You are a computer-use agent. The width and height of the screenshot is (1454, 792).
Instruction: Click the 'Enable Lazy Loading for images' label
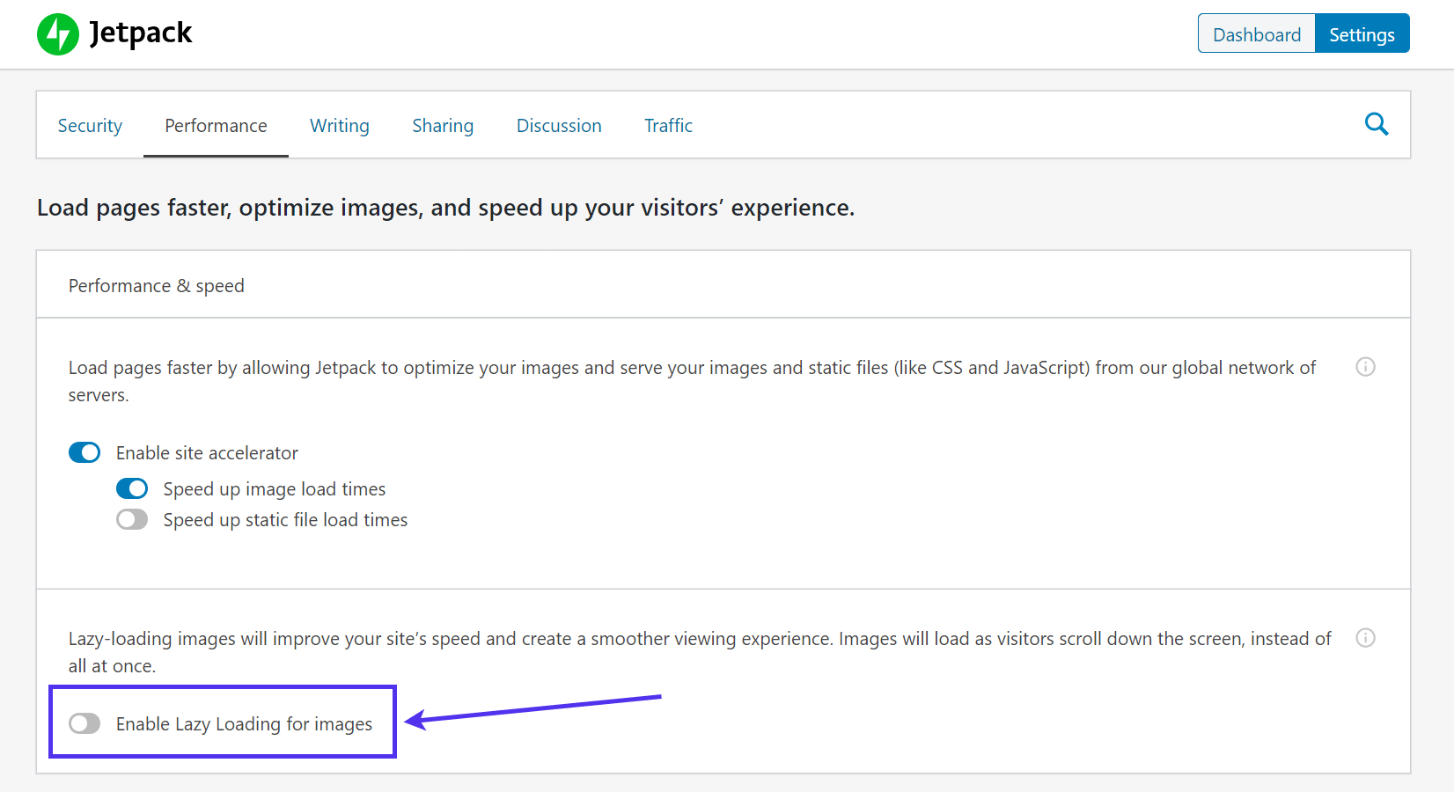tap(244, 724)
